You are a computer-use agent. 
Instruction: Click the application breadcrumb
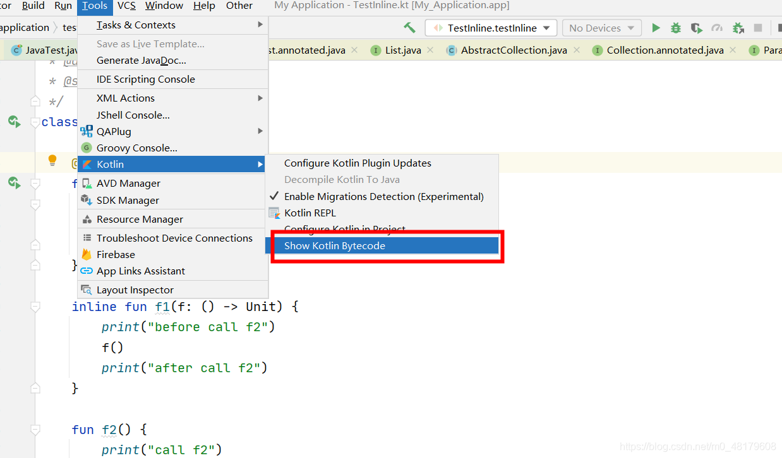(24, 27)
